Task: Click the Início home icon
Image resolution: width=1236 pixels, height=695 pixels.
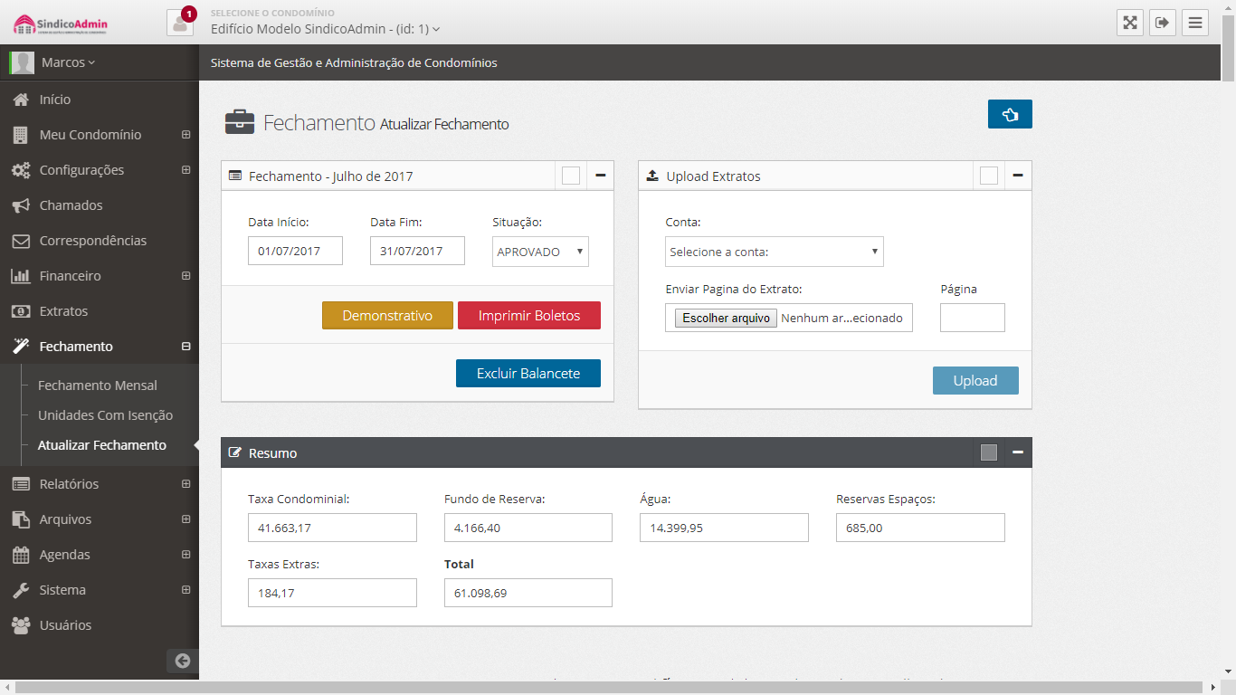Action: click(21, 100)
